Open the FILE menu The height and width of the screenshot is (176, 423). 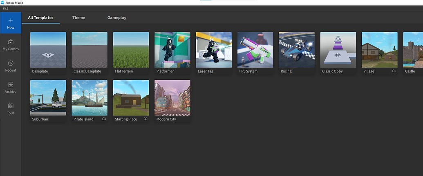(x=5, y=9)
